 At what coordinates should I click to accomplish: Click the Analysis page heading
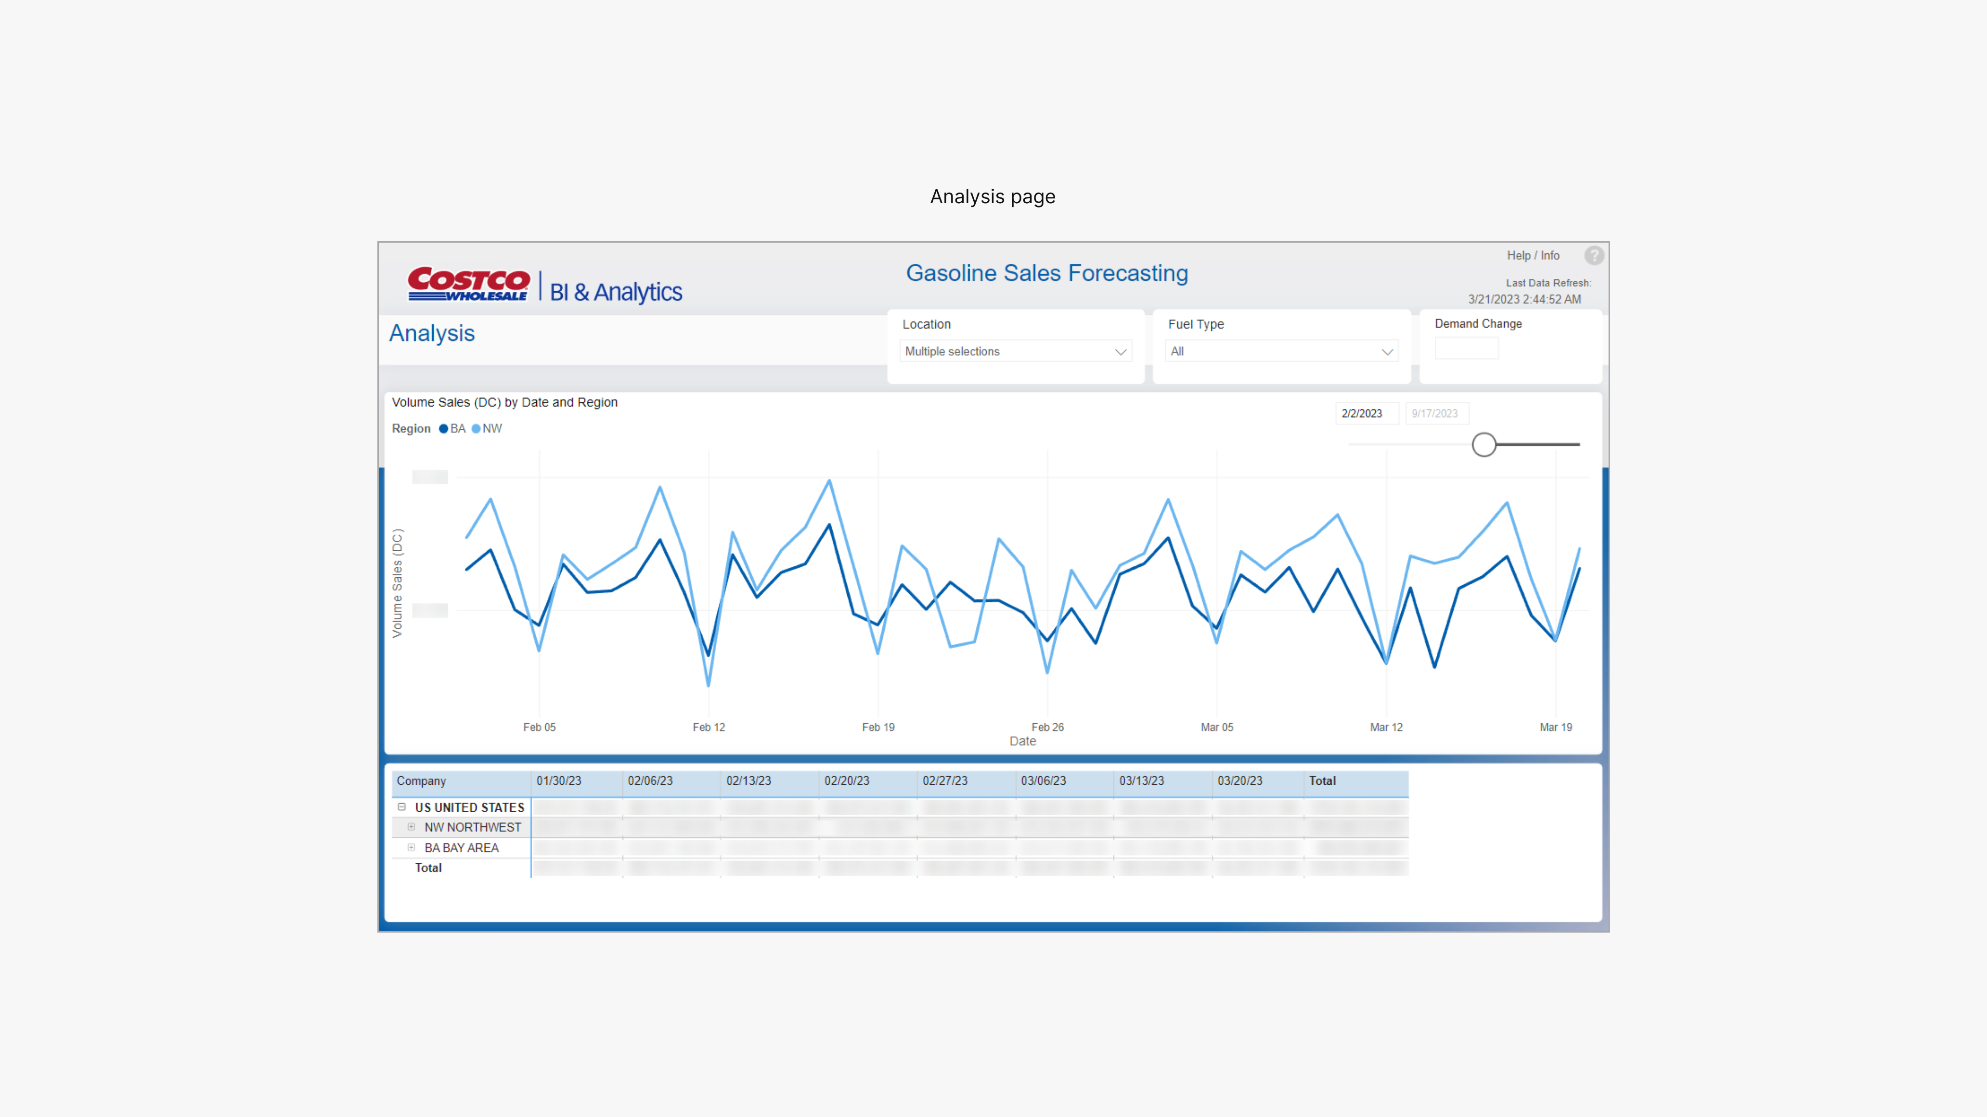click(432, 333)
